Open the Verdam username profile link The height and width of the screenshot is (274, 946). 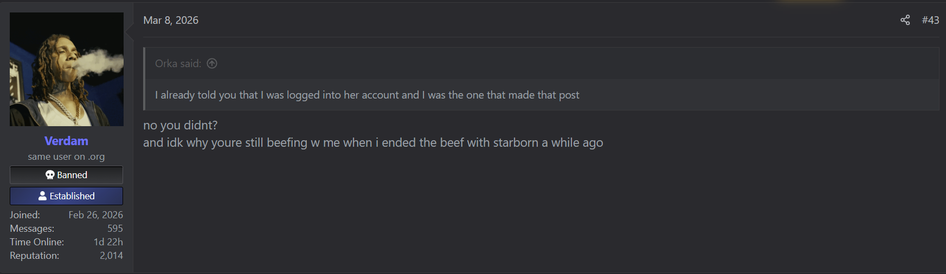(66, 141)
